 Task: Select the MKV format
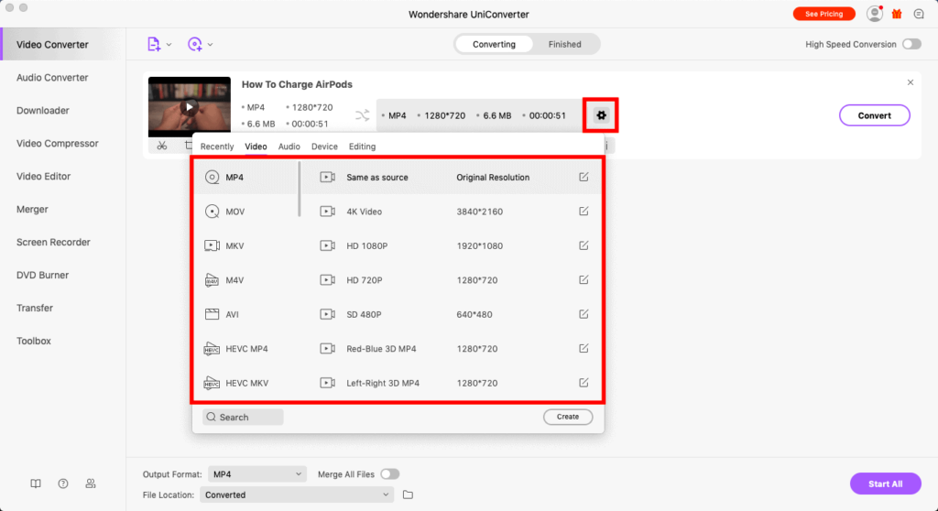pyautogui.click(x=245, y=245)
